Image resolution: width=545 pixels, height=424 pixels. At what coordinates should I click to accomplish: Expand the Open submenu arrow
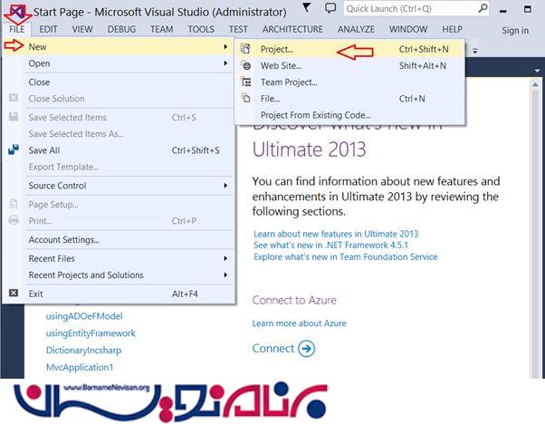click(x=225, y=63)
